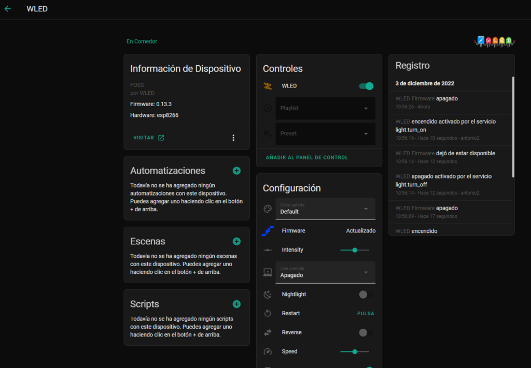Image resolution: width=531 pixels, height=368 pixels.
Task: Click the date '3 de diciembre de 2022'
Action: pyautogui.click(x=425, y=83)
